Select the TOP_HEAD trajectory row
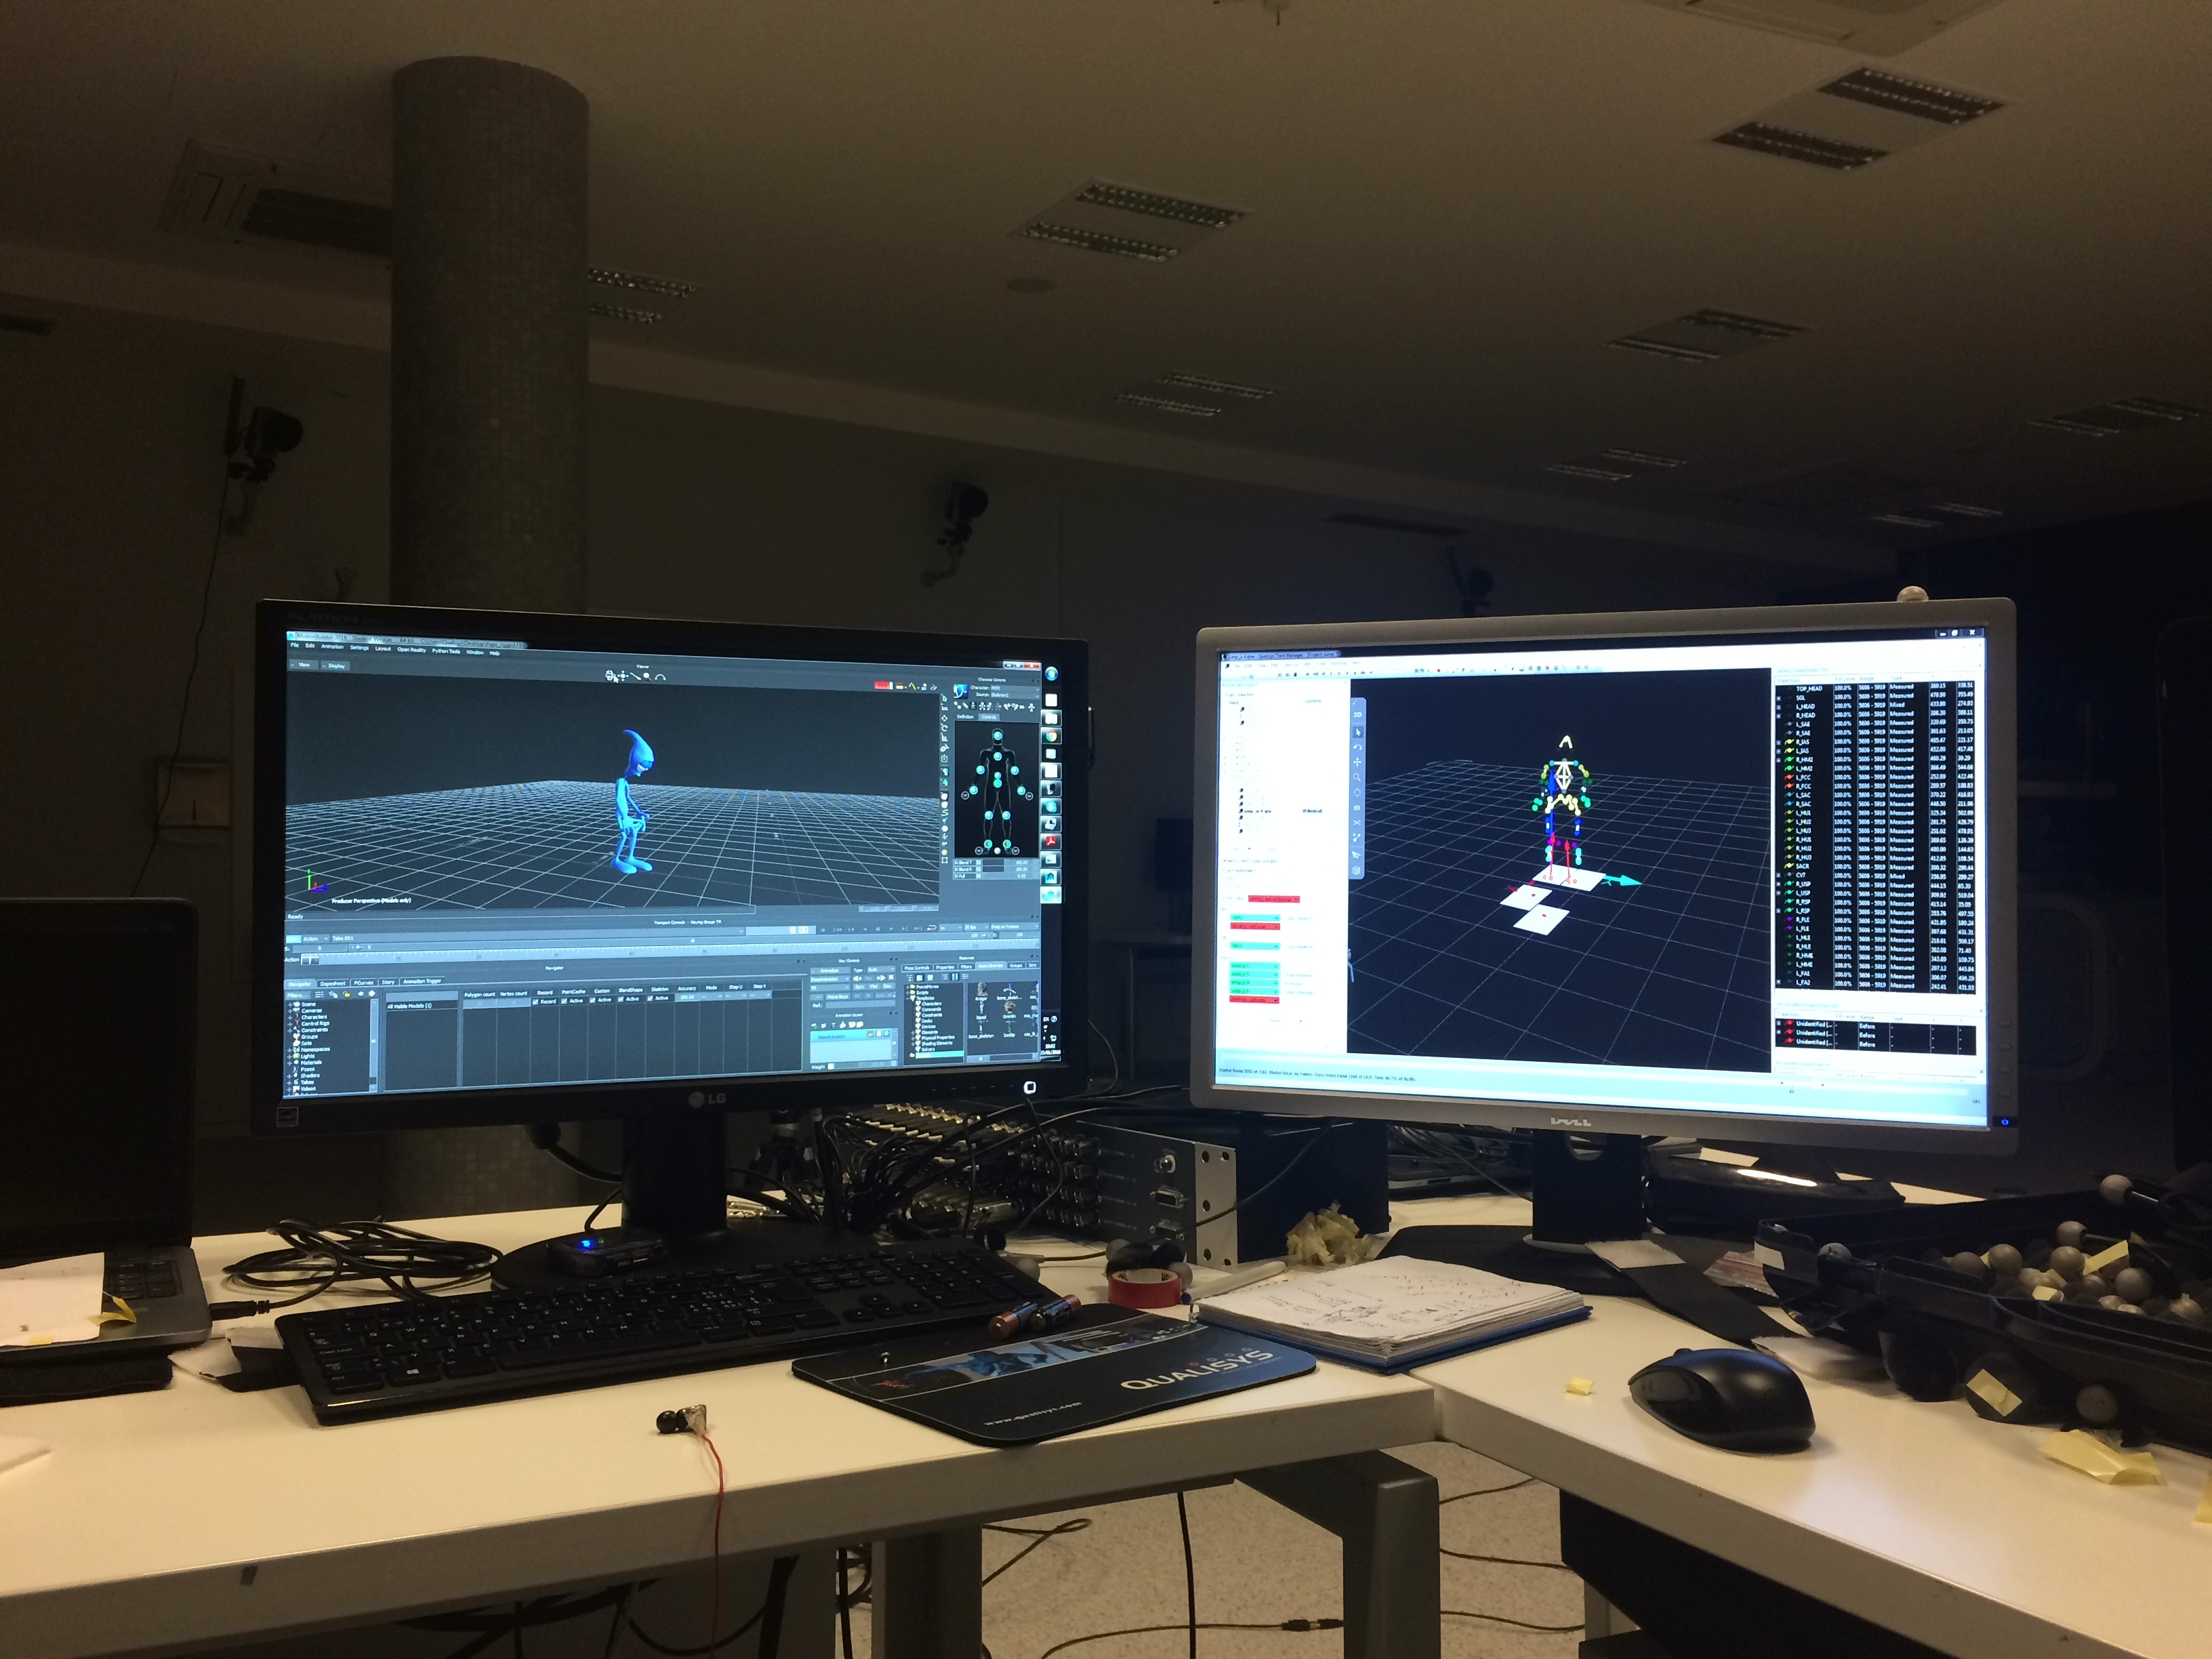The height and width of the screenshot is (1659, 2212). point(1875,689)
